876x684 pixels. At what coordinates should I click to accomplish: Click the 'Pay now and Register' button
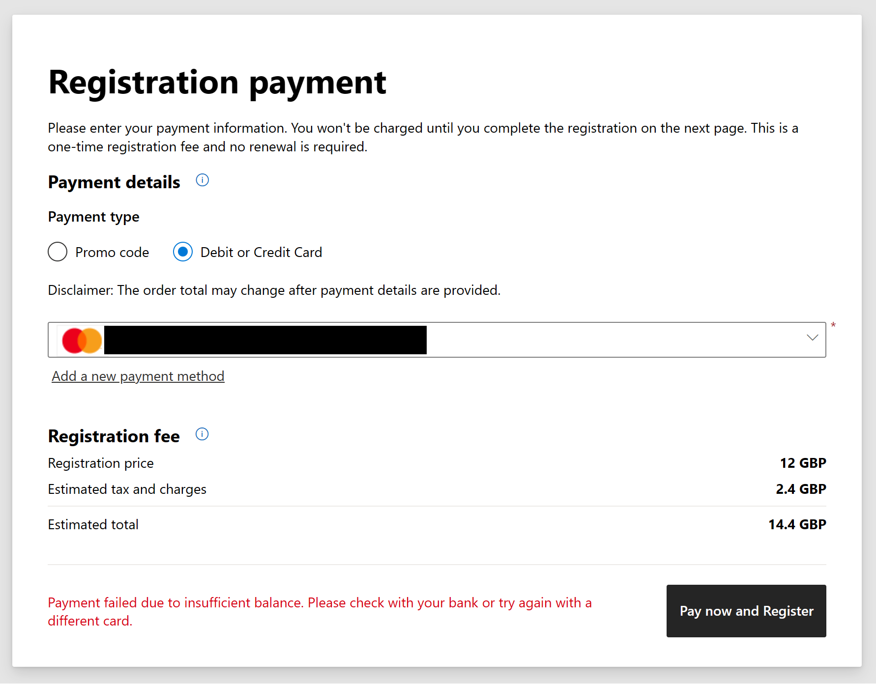pos(746,611)
